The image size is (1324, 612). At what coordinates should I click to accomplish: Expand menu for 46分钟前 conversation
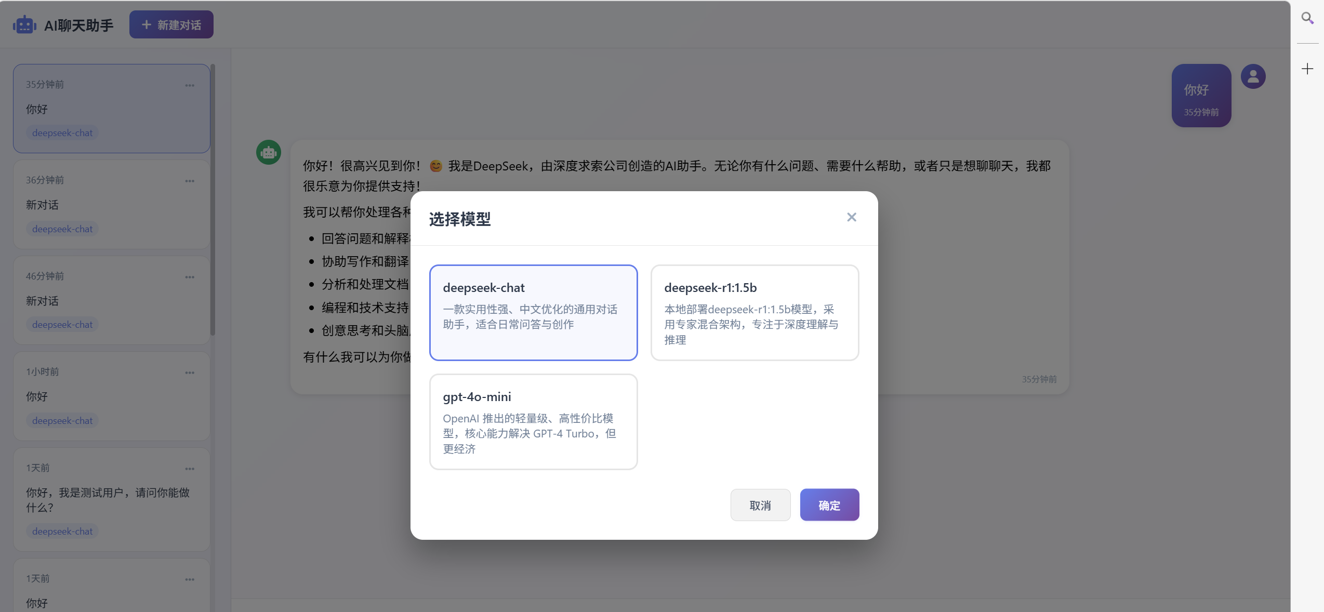coord(190,277)
